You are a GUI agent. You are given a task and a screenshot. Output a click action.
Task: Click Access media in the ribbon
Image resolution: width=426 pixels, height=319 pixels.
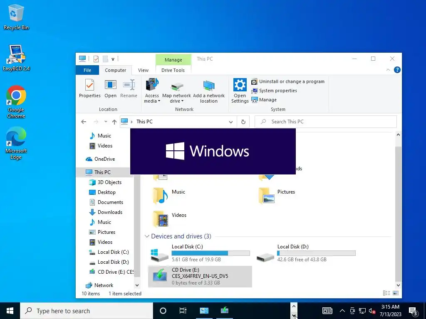(x=152, y=91)
